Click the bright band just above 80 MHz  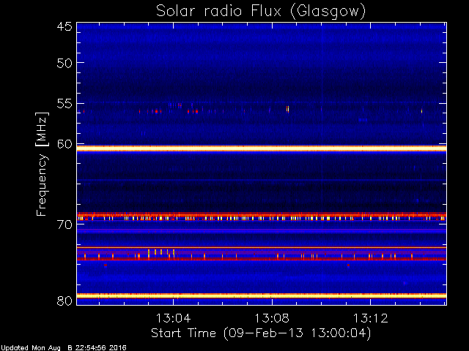262,295
